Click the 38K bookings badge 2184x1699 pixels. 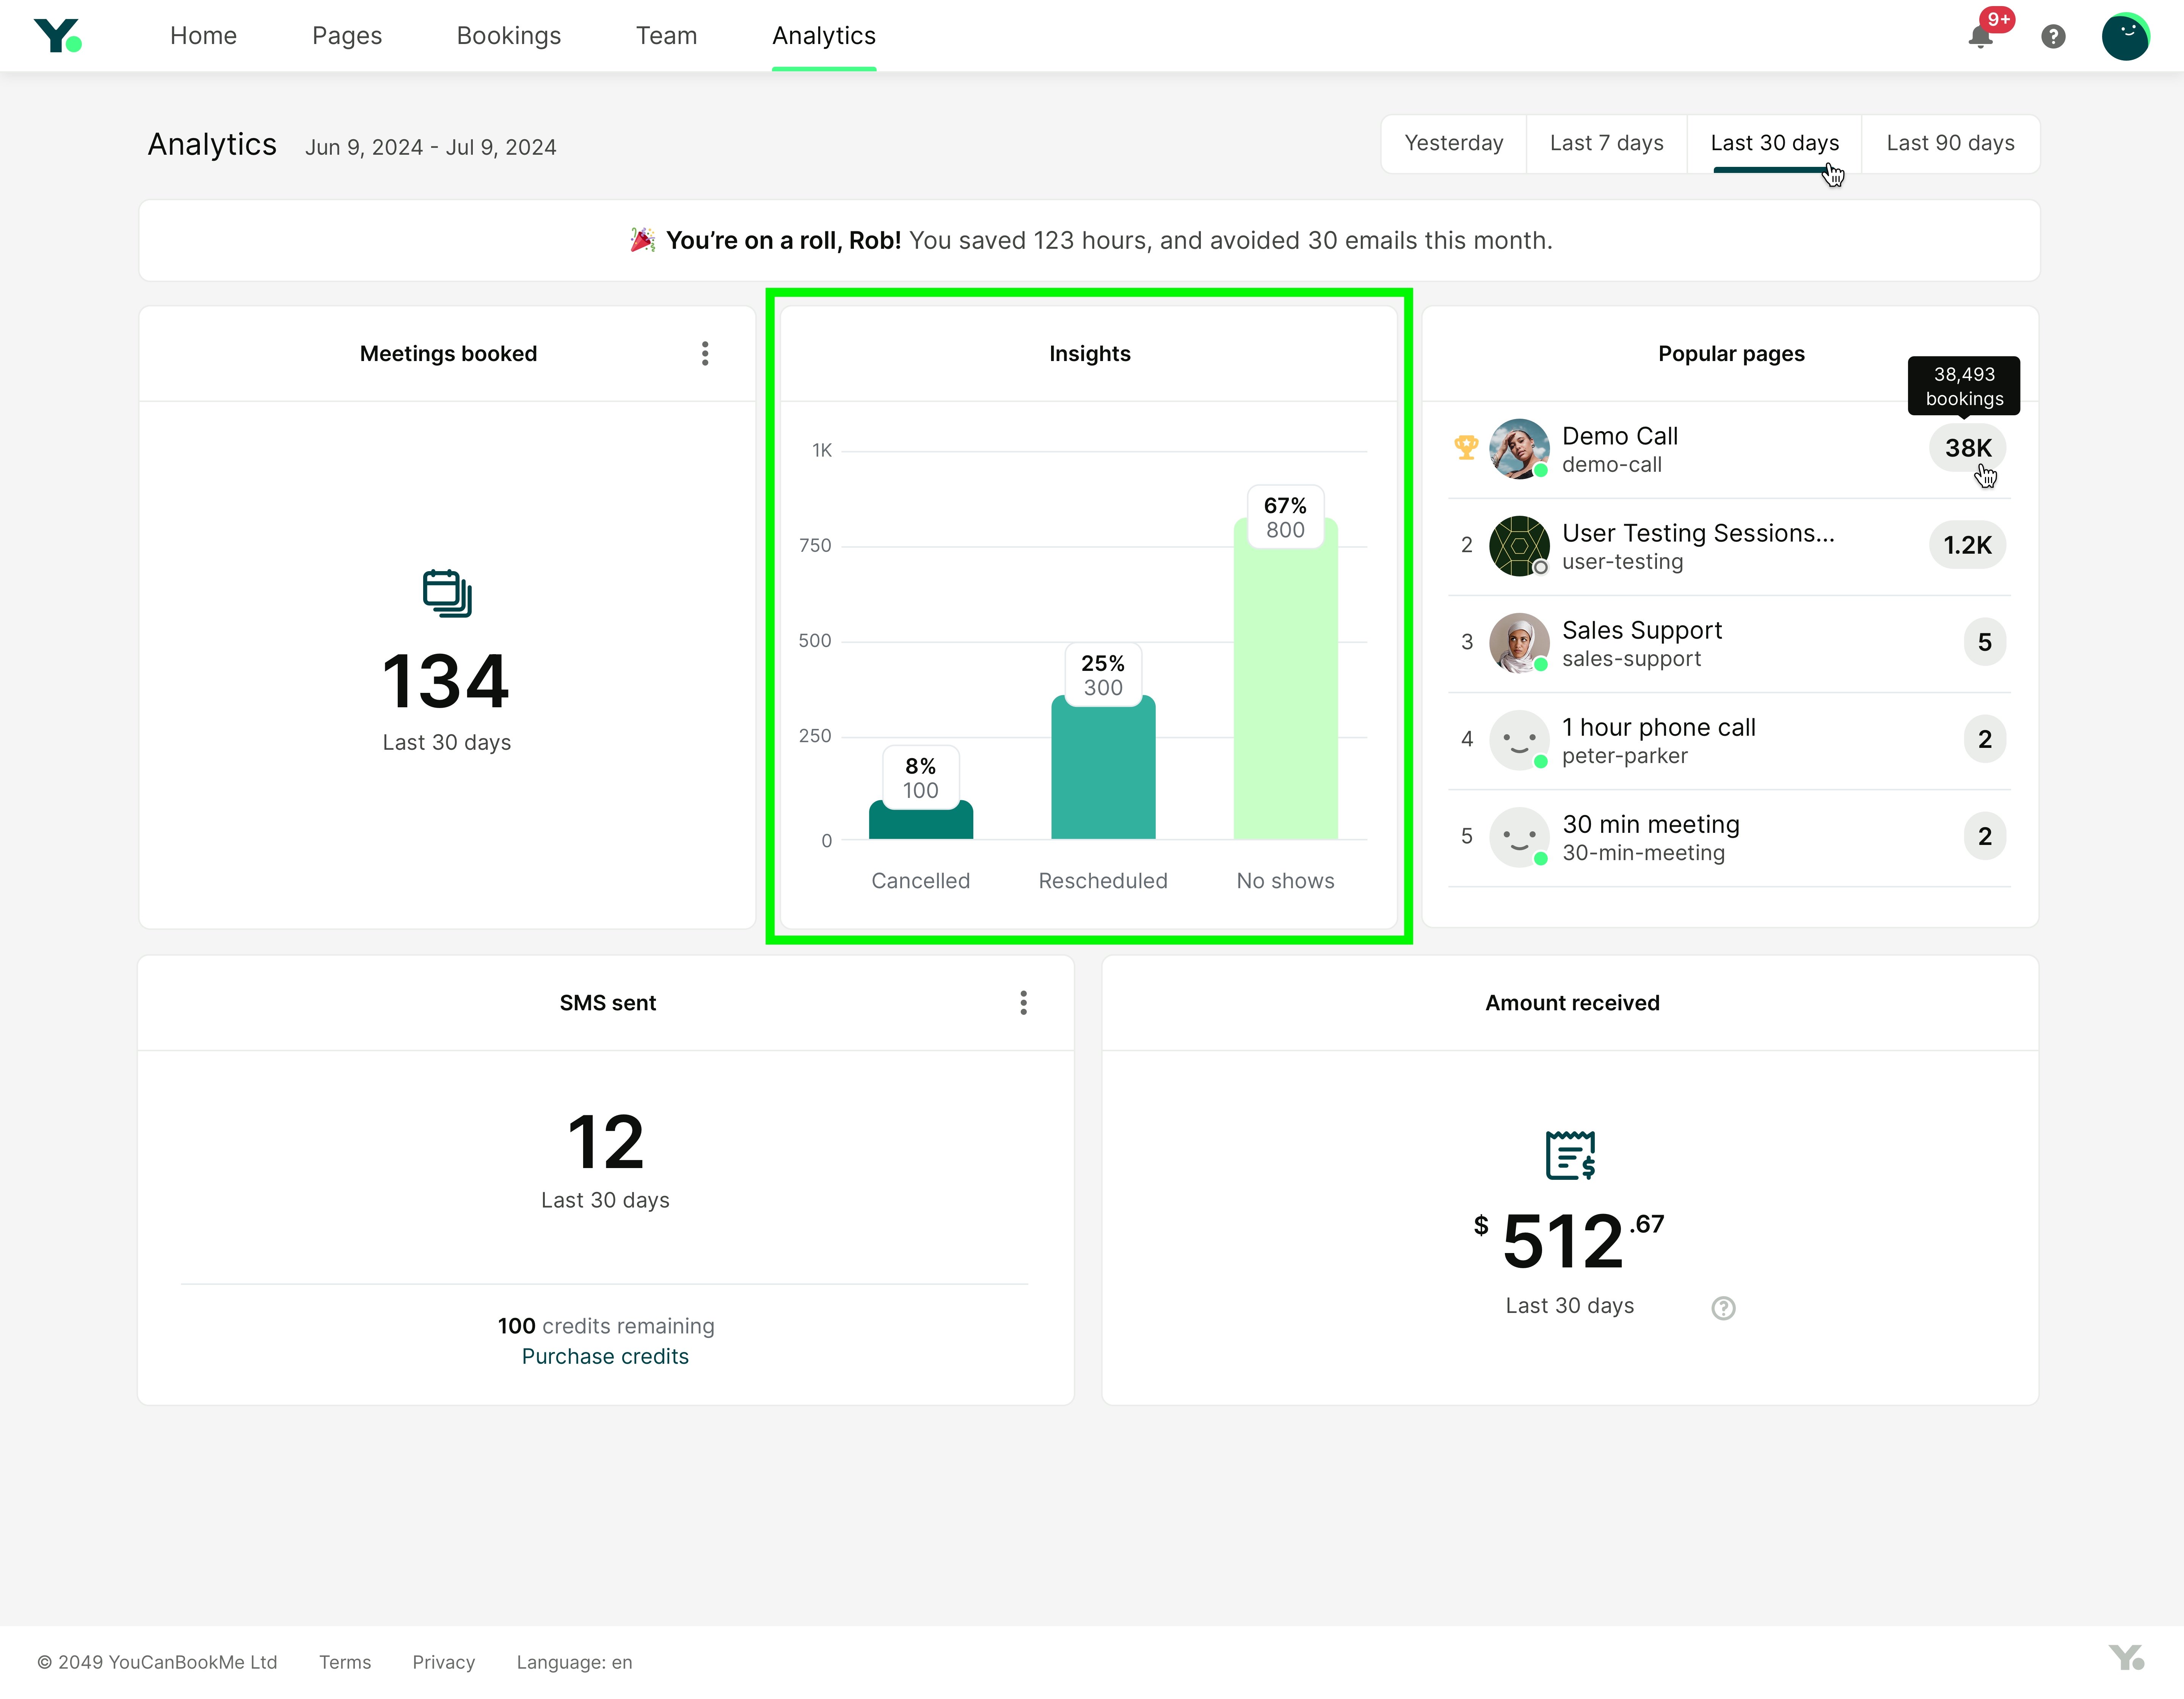1967,448
